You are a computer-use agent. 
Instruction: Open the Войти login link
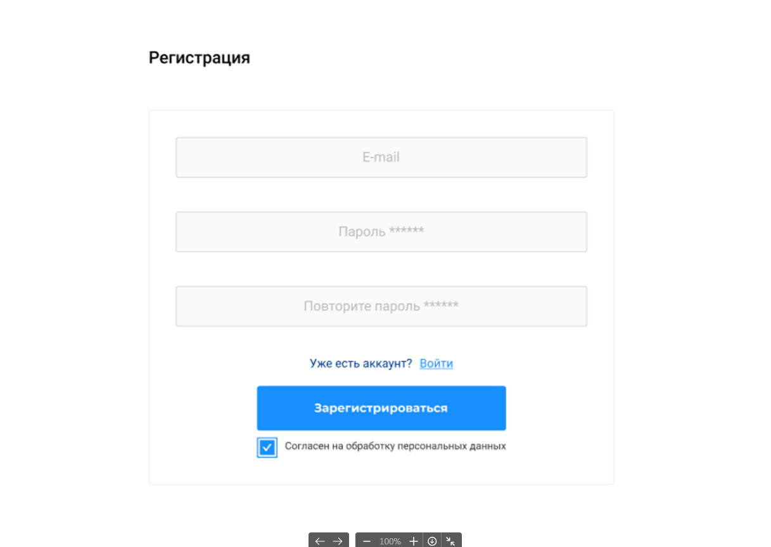[x=436, y=363]
